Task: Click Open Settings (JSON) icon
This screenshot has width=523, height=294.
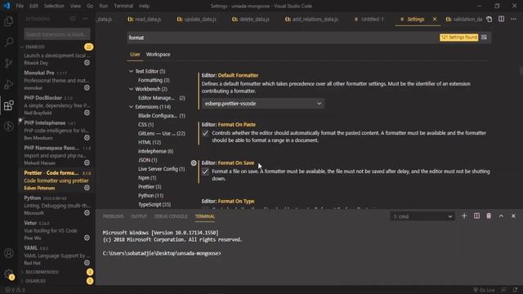Action: 489,20
